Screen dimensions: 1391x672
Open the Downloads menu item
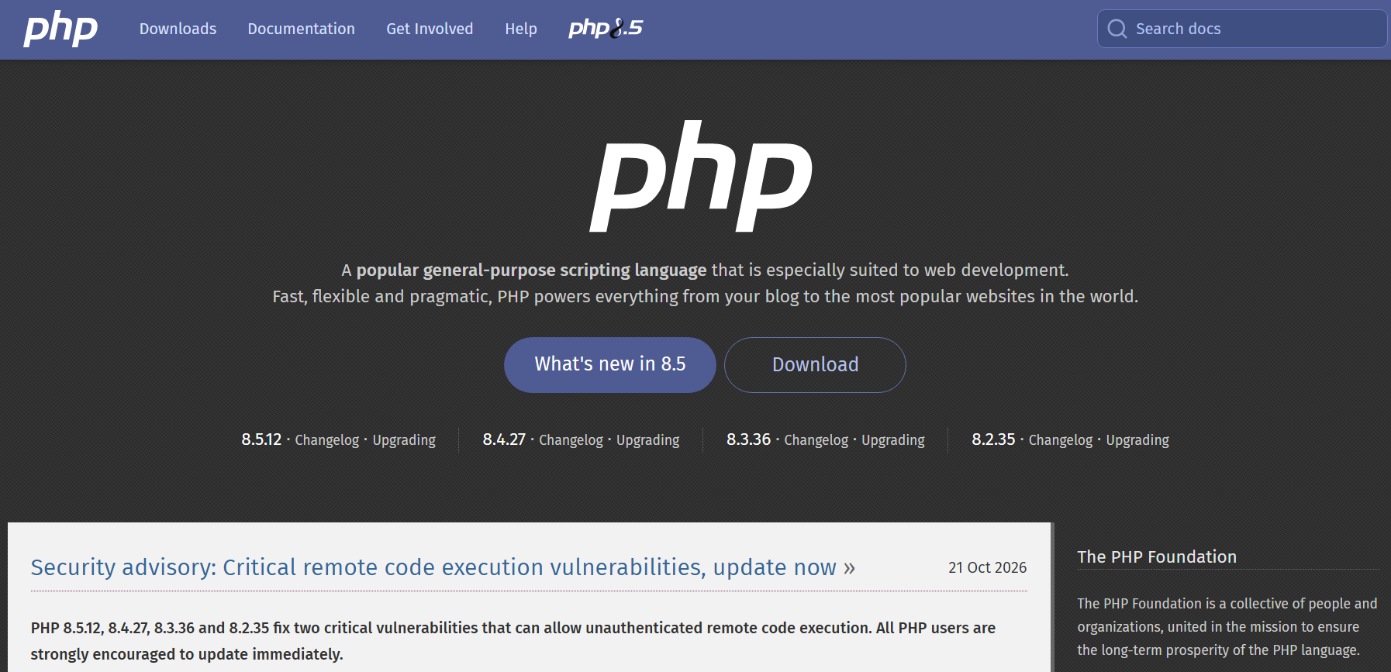tap(178, 29)
